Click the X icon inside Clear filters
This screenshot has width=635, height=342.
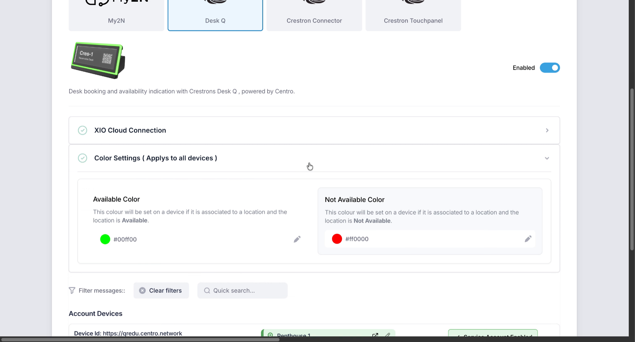pos(142,290)
